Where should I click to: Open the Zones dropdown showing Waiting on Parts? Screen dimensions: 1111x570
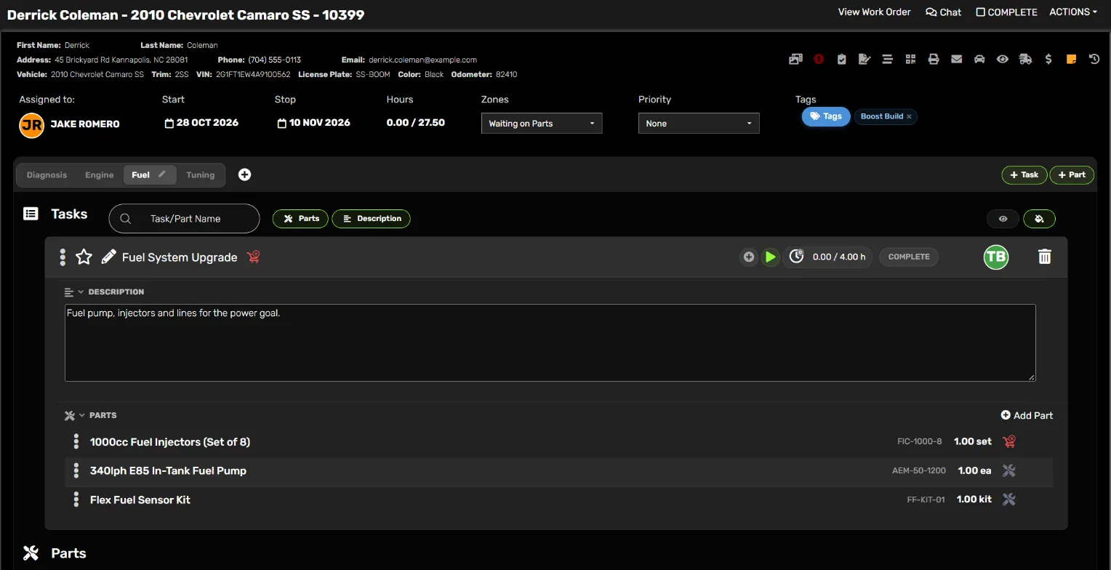542,124
